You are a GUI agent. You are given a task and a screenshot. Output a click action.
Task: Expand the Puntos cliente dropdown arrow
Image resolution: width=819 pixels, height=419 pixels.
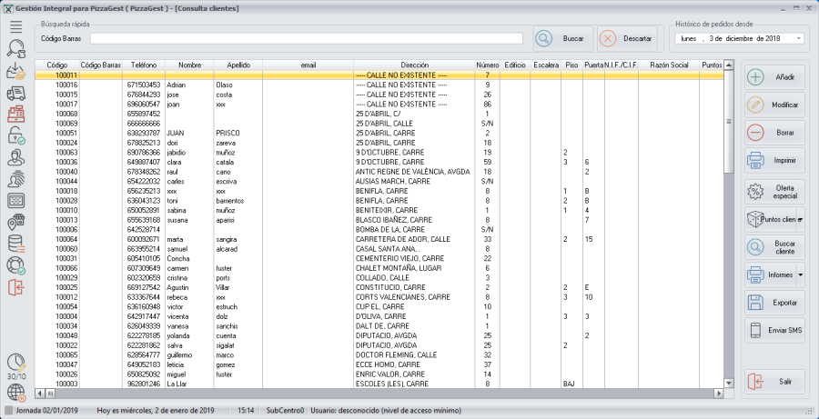(801, 220)
